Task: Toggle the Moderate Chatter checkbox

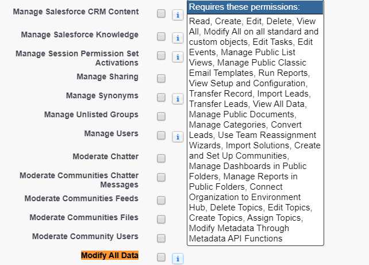Action: [x=161, y=159]
